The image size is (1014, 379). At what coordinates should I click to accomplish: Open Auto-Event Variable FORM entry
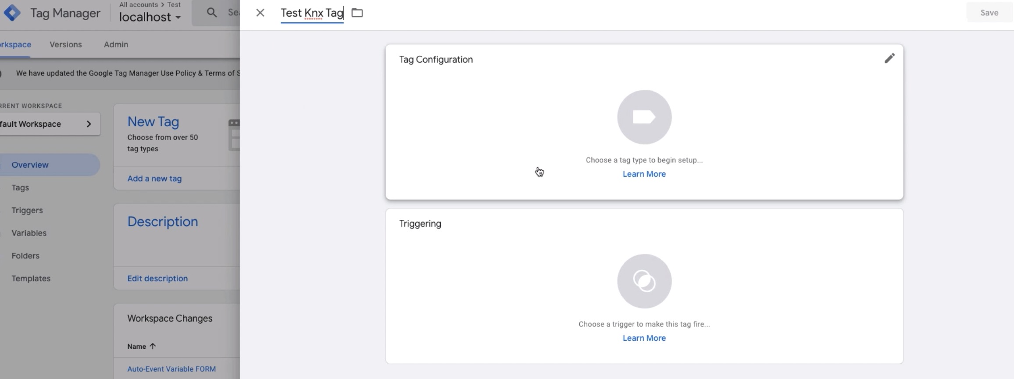pyautogui.click(x=171, y=369)
